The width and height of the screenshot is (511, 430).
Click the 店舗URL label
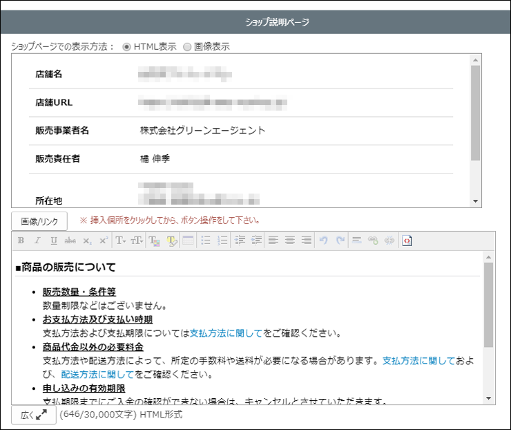pos(54,102)
